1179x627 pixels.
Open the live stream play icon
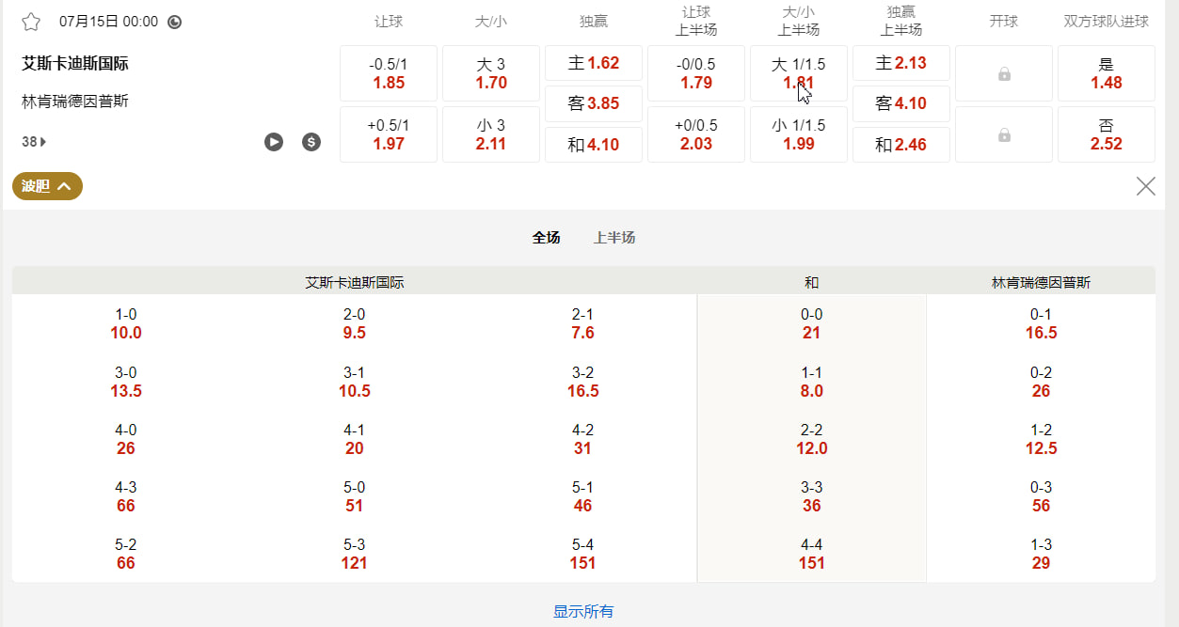[x=274, y=142]
